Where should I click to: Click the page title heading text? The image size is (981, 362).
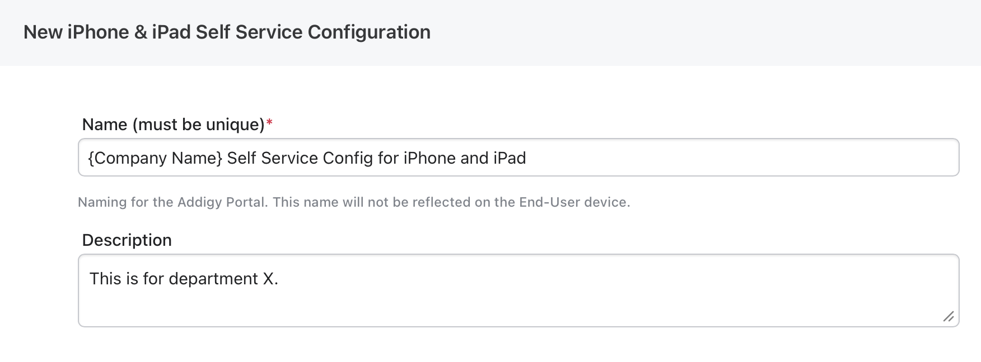pos(227,32)
